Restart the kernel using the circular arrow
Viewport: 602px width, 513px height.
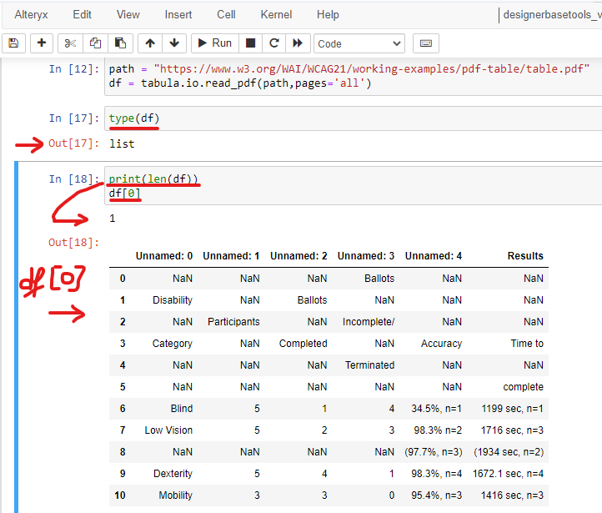coord(273,43)
